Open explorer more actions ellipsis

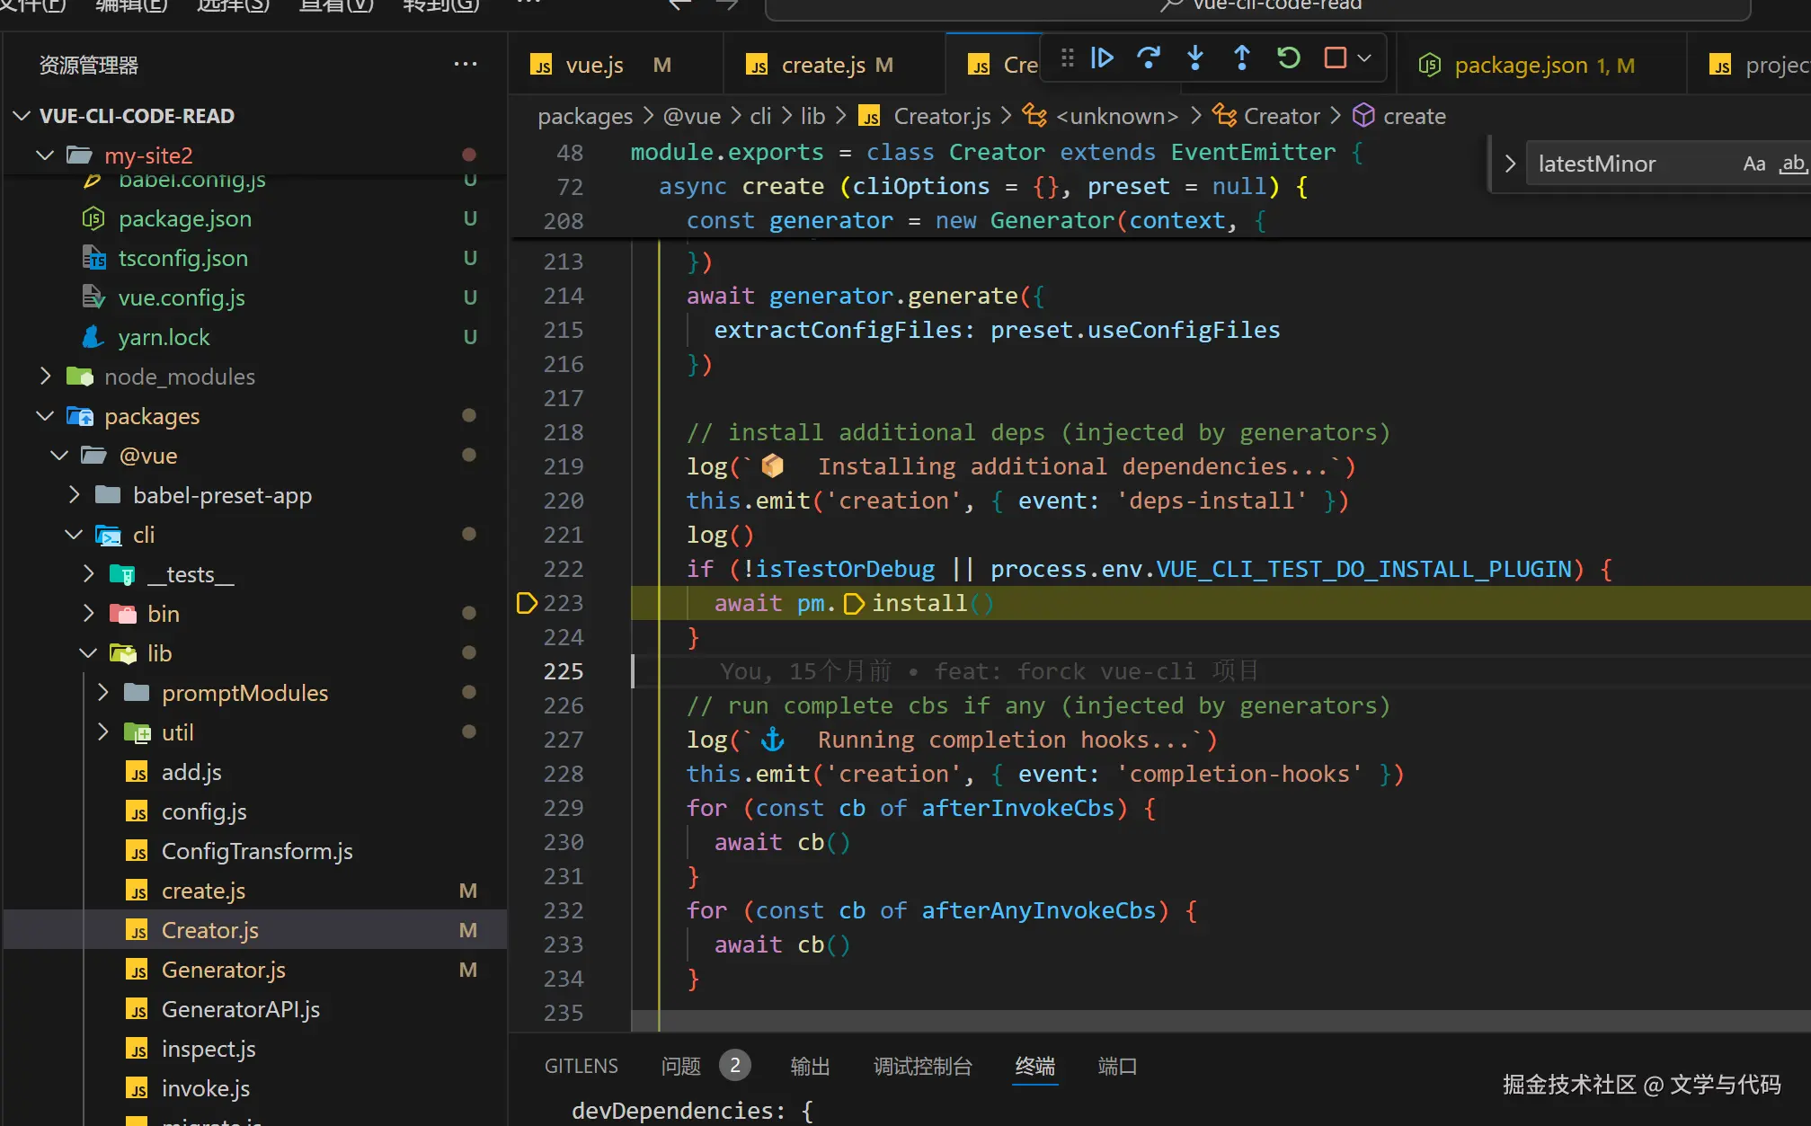coord(466,65)
